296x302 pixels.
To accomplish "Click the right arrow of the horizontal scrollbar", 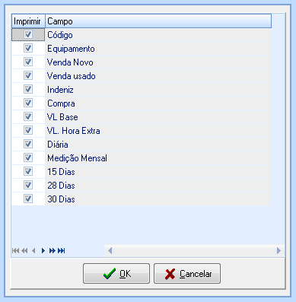I will click(x=278, y=251).
